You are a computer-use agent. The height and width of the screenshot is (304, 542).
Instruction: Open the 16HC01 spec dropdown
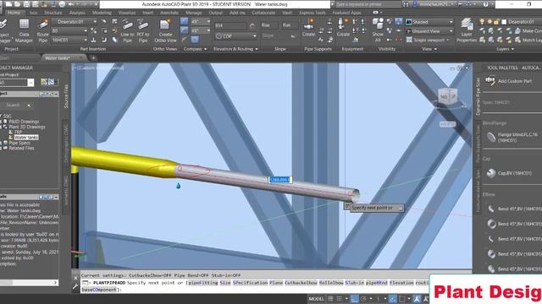click(x=69, y=40)
